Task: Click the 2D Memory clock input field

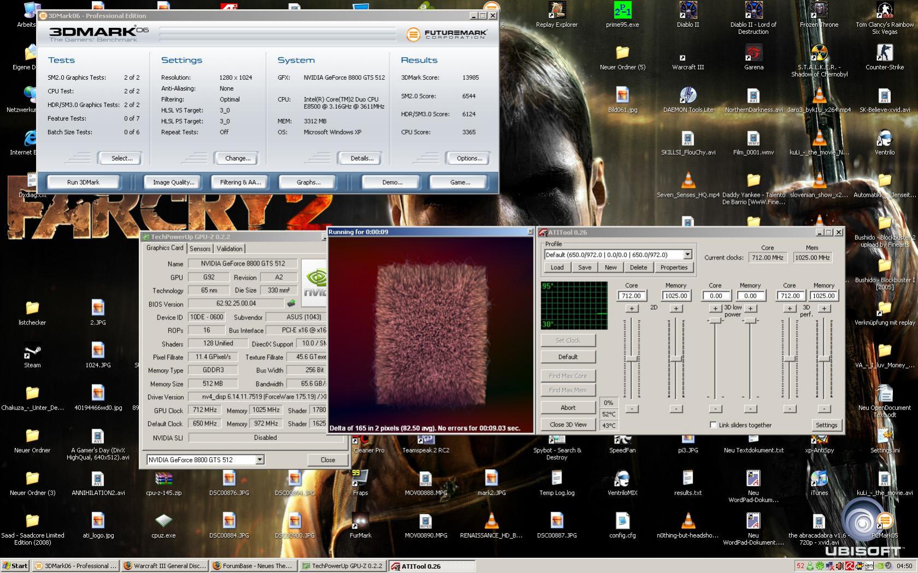Action: (x=676, y=296)
